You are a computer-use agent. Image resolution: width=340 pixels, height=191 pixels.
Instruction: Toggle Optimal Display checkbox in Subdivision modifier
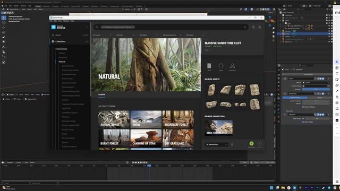tap(303, 107)
